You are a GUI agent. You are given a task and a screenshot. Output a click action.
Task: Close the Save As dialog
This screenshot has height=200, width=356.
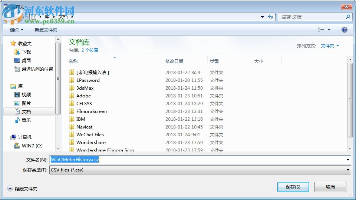tap(346, 7)
